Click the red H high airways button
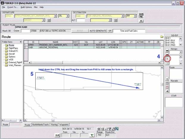 tap(167, 59)
